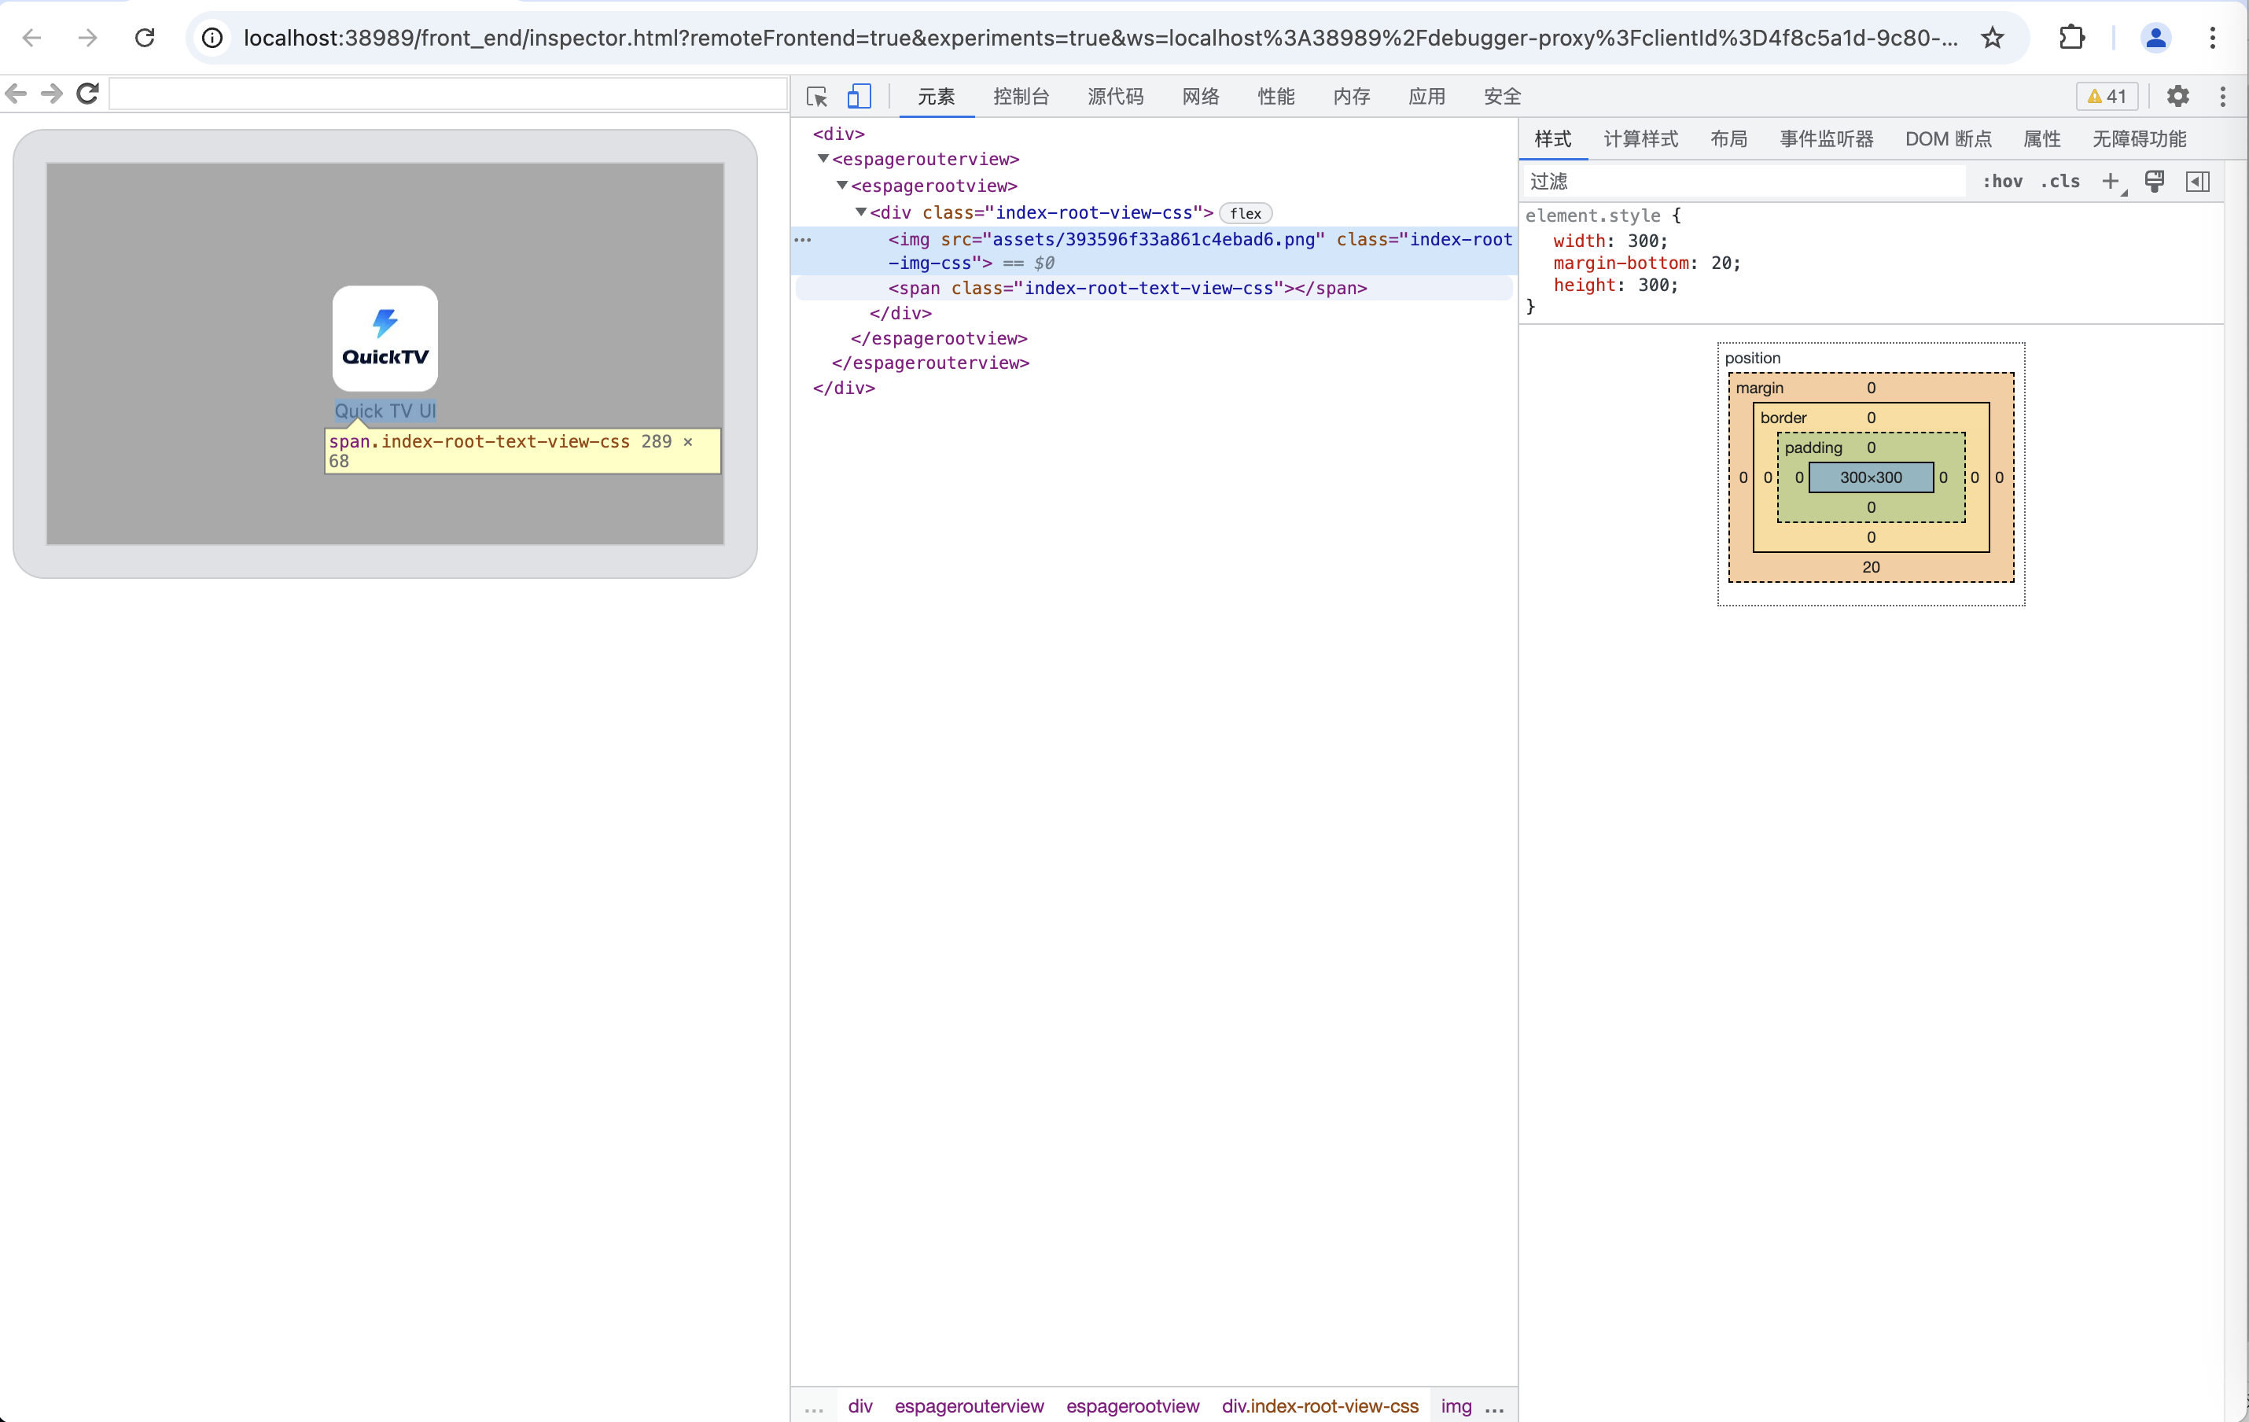This screenshot has width=2249, height=1422.
Task: Switch to the 安全 tab
Action: tap(1503, 96)
